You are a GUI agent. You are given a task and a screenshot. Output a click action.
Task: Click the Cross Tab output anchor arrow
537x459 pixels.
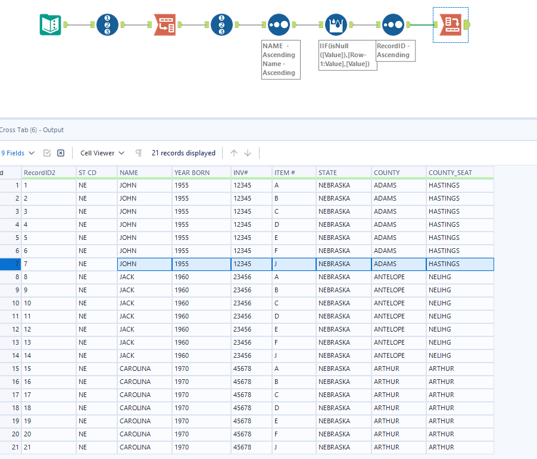pyautogui.click(x=469, y=24)
